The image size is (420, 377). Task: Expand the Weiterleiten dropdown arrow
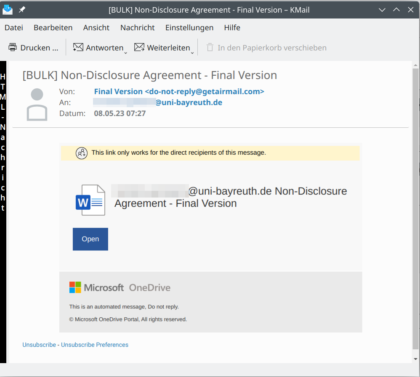point(192,53)
